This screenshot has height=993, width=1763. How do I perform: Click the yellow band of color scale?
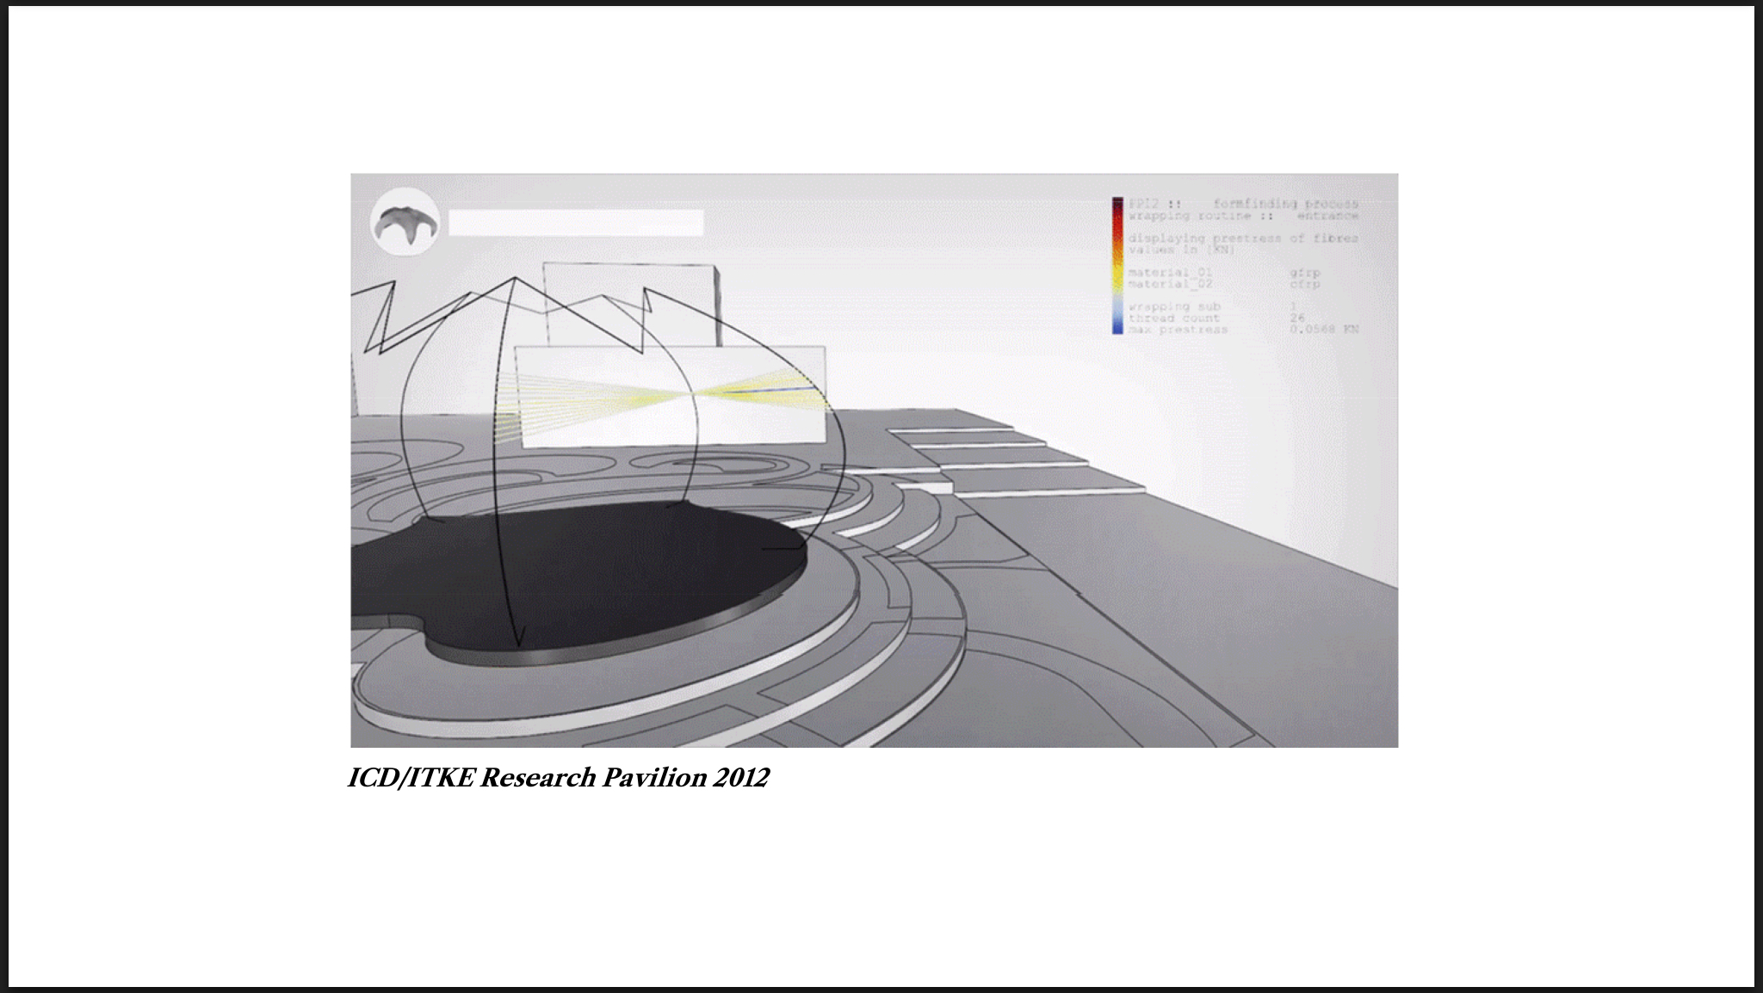point(1117,272)
